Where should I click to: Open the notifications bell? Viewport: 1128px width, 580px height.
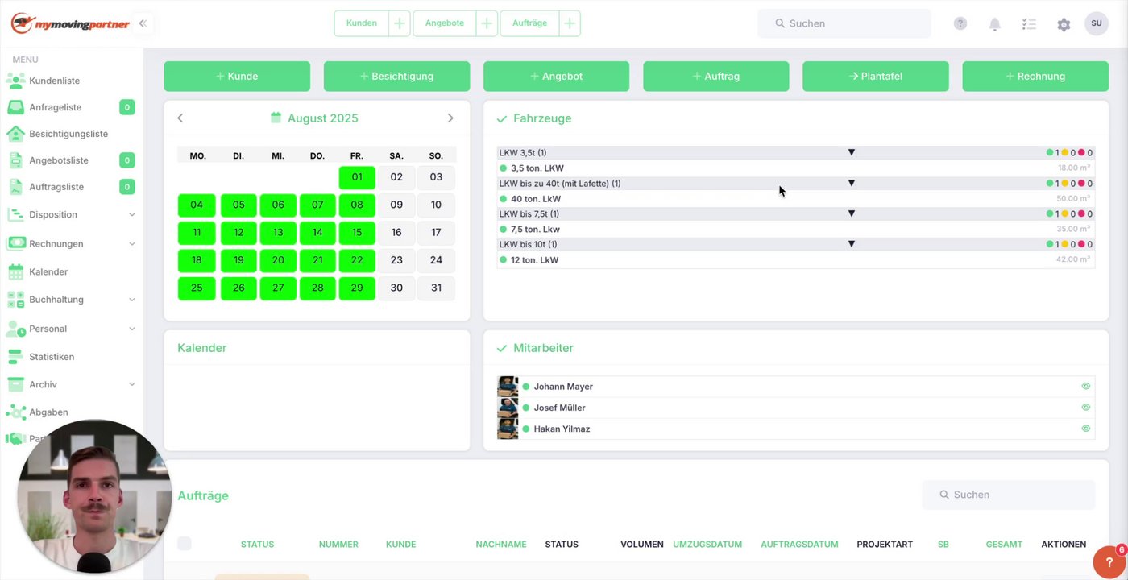point(995,24)
